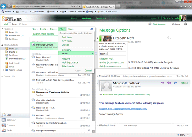
Task: Collapse the Elizabeth Nofs mailbox tree
Action: (x=2, y=45)
